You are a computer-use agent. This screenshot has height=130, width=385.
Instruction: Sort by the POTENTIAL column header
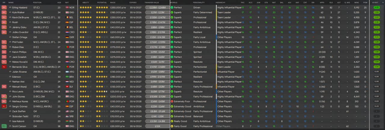(x=102, y=2)
